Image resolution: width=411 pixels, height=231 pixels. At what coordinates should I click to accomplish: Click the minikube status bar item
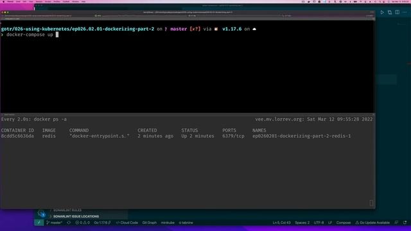pyautogui.click(x=168, y=223)
